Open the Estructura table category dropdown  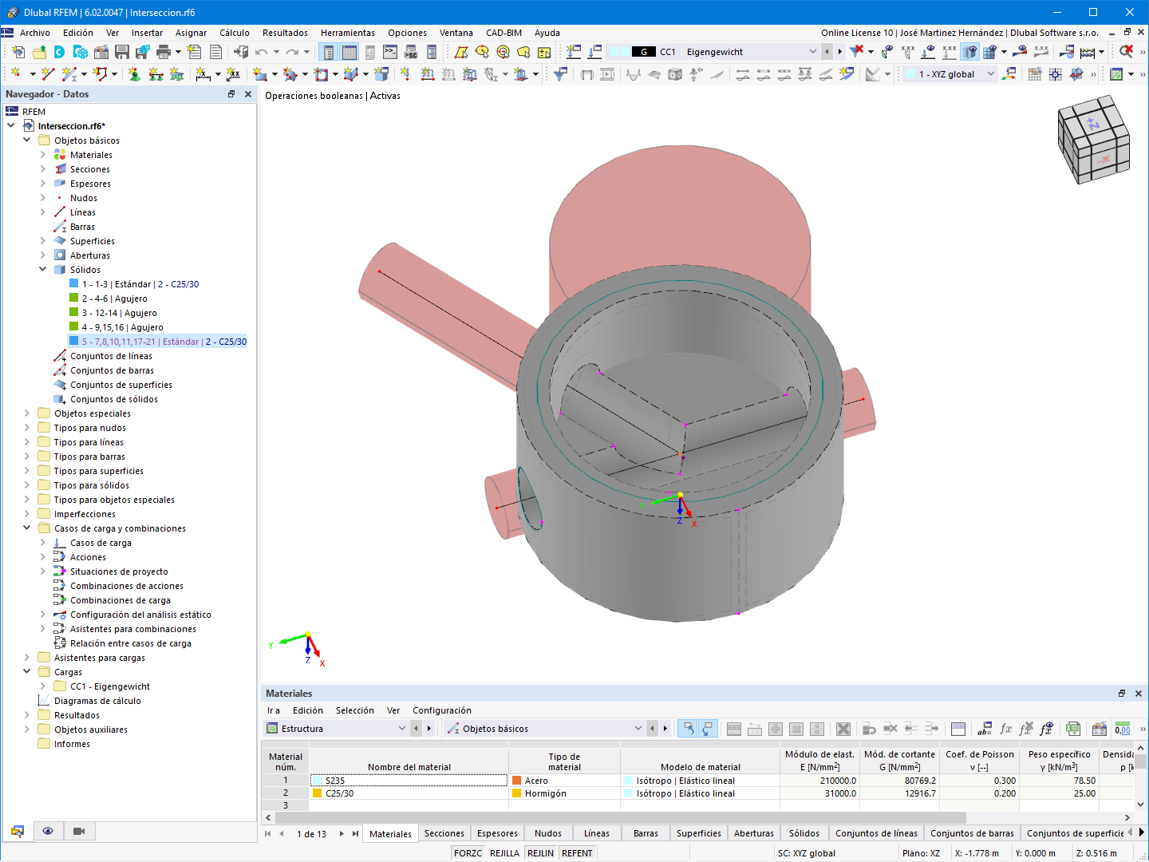(402, 729)
